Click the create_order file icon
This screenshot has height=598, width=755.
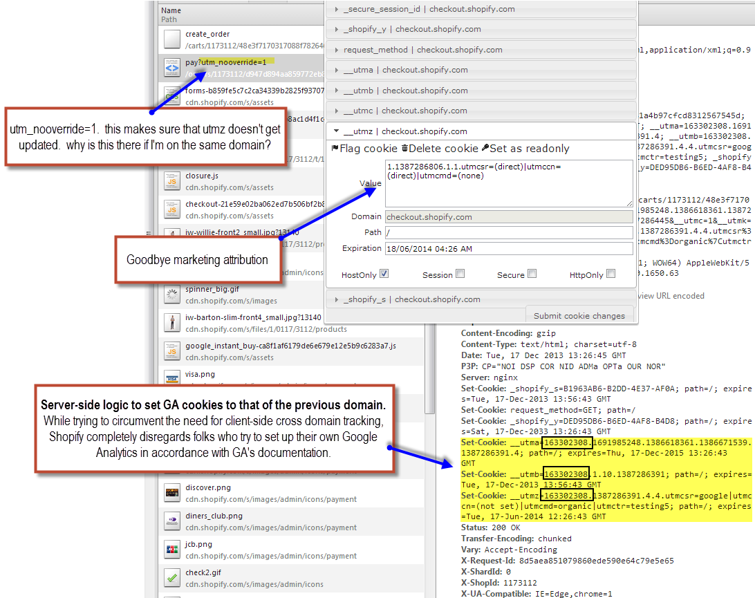click(x=172, y=39)
